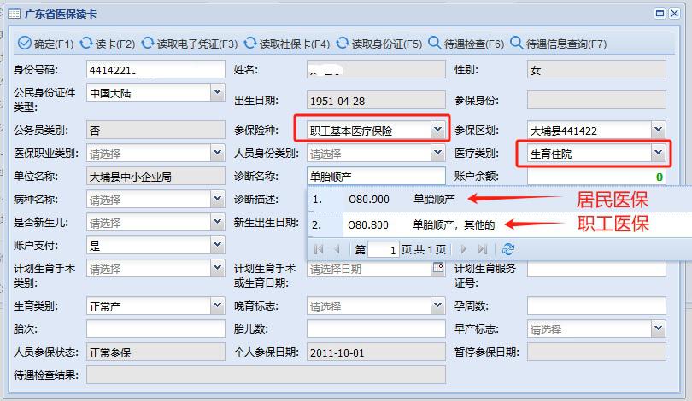Click the 诊断名称 input field
This screenshot has width=692, height=401.
point(376,177)
